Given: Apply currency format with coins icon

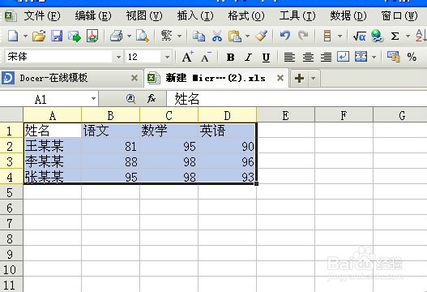Looking at the screenshot, I should [x=394, y=57].
